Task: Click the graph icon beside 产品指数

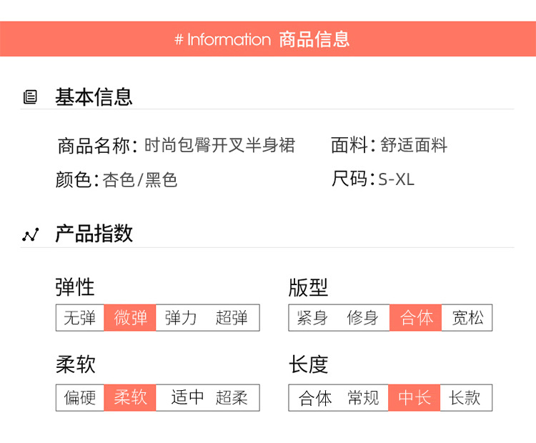Action: click(x=30, y=234)
